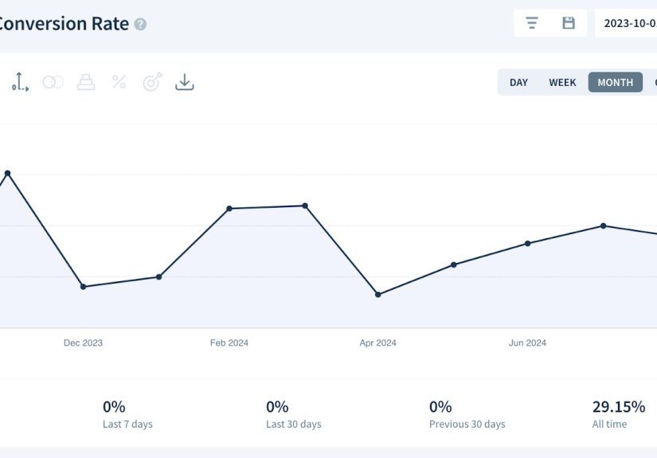The height and width of the screenshot is (458, 657).
Task: Download the chart data icon
Action: click(x=185, y=82)
